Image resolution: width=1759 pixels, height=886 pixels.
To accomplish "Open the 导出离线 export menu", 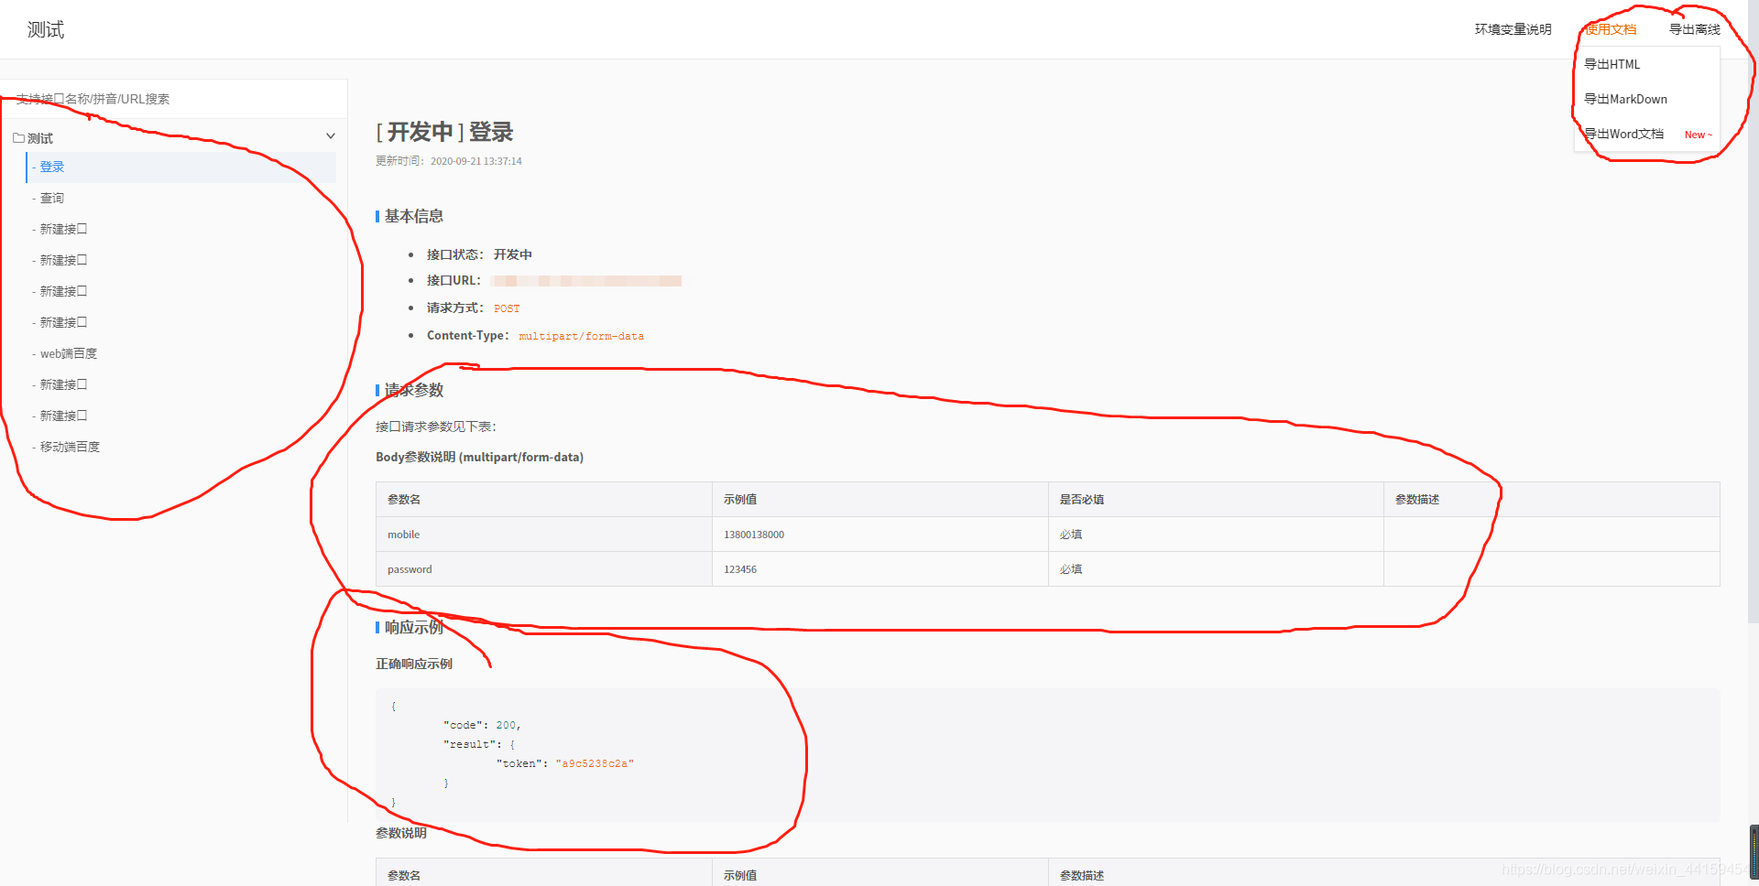I will pos(1694,29).
